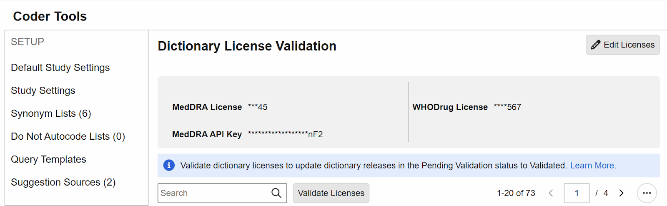Viewport: 667px width, 206px height.
Task: Select Synonym Lists (6)
Action: tap(51, 113)
